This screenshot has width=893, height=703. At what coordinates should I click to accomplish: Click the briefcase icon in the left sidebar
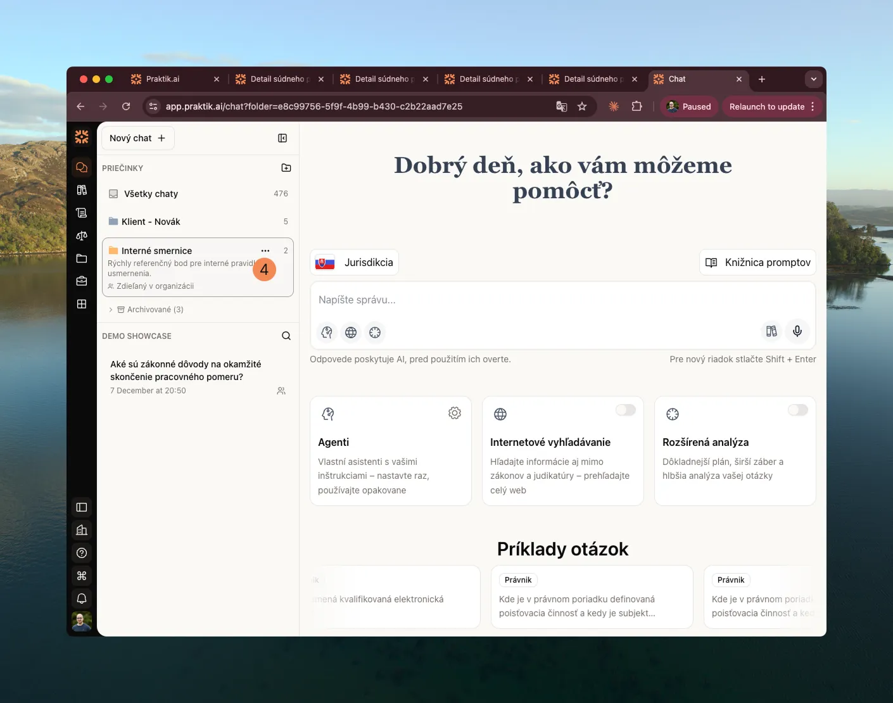81,281
